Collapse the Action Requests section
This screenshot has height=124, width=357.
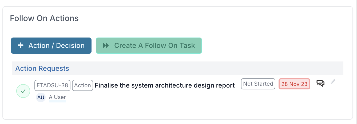(42, 68)
